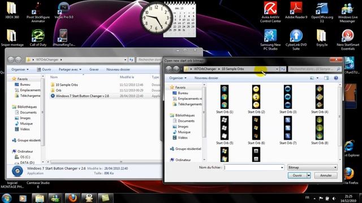Open Sniper montage folder icon
The image size is (362, 203).
pyautogui.click(x=12, y=38)
